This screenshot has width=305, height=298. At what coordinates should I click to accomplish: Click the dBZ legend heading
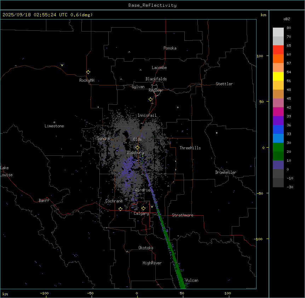pyautogui.click(x=287, y=19)
